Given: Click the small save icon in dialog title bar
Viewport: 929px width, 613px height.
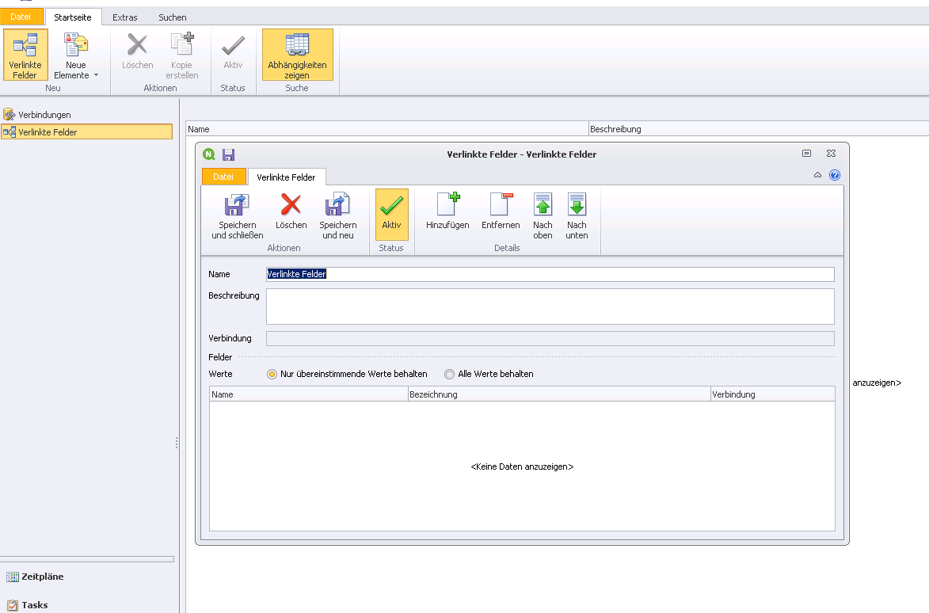Looking at the screenshot, I should 229,154.
